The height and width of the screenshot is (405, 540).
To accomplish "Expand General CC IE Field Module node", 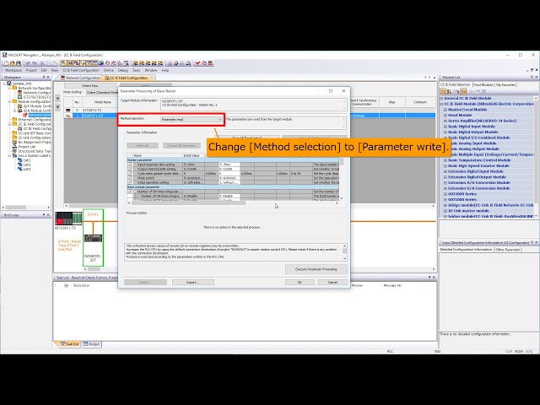I will (442, 98).
